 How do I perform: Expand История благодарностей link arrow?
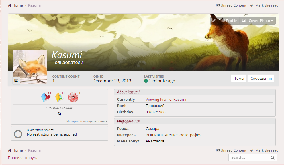pyautogui.click(x=106, y=121)
